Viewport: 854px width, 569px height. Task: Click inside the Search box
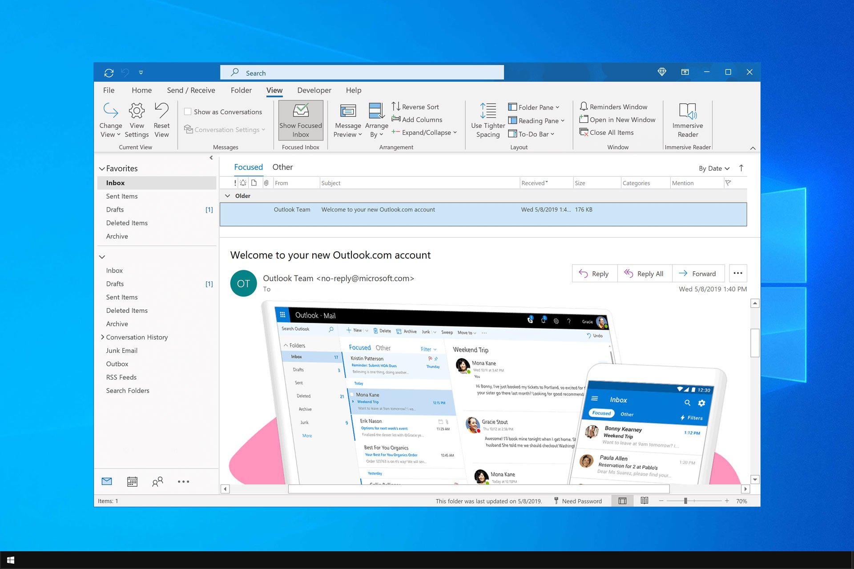tap(362, 72)
